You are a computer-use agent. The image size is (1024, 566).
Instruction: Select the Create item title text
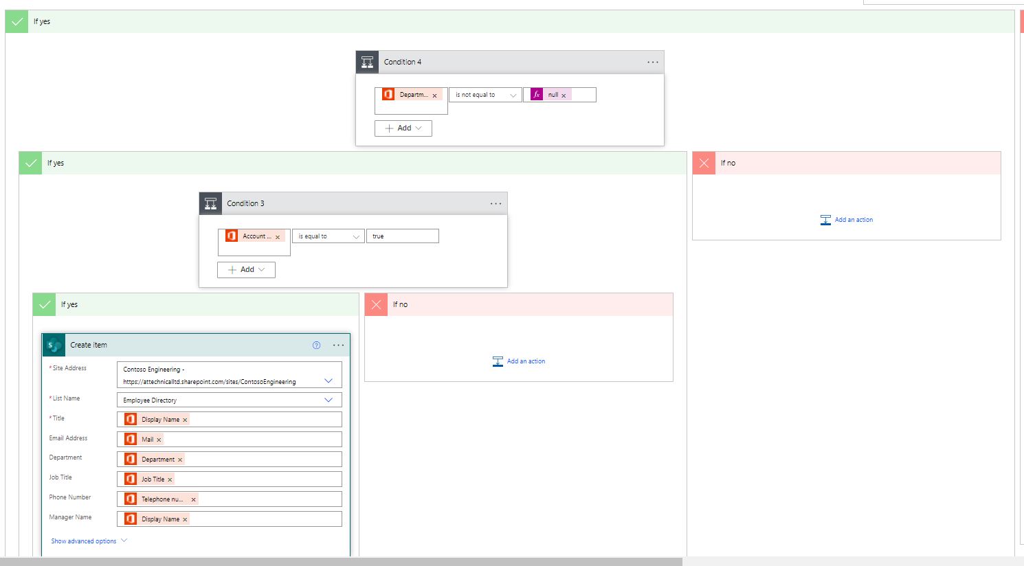89,346
